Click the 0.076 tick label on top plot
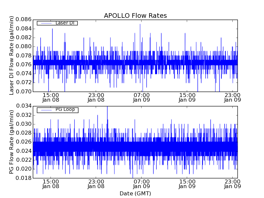264x198 pixels. [23, 65]
